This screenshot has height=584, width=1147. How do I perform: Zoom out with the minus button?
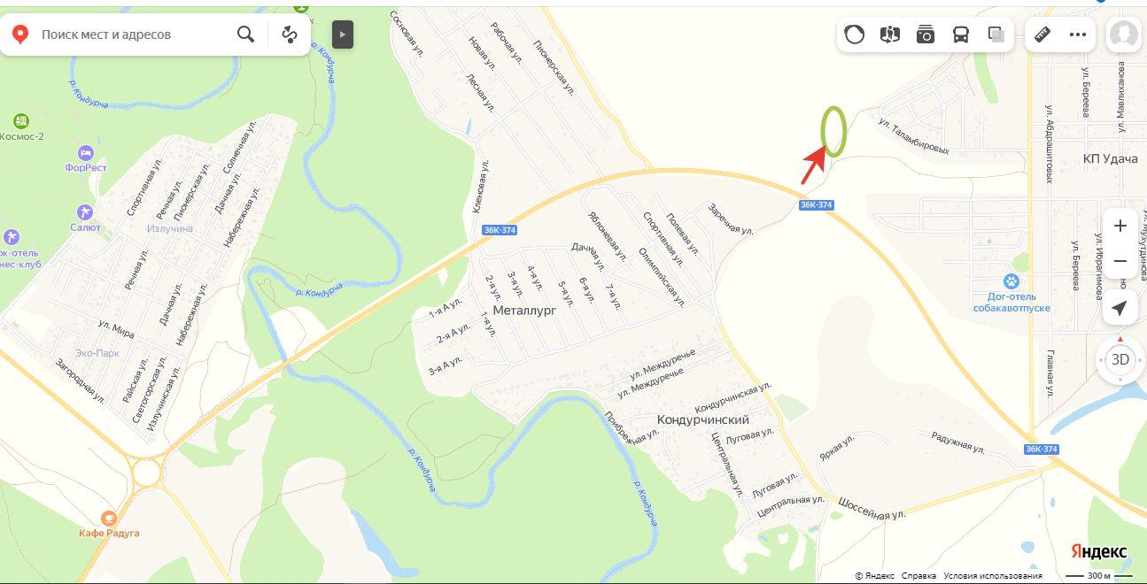tap(1120, 261)
